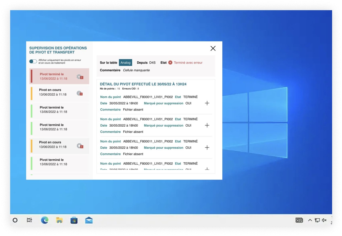Toggle showing only pivots in error
The width and height of the screenshot is (342, 236).
click(x=33, y=61)
